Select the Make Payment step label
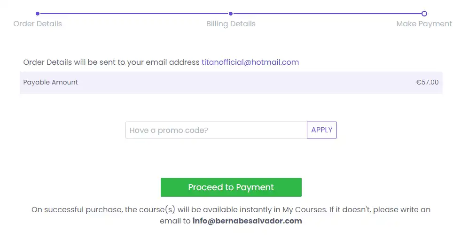Screen dimensions: 461x238 (x=424, y=24)
